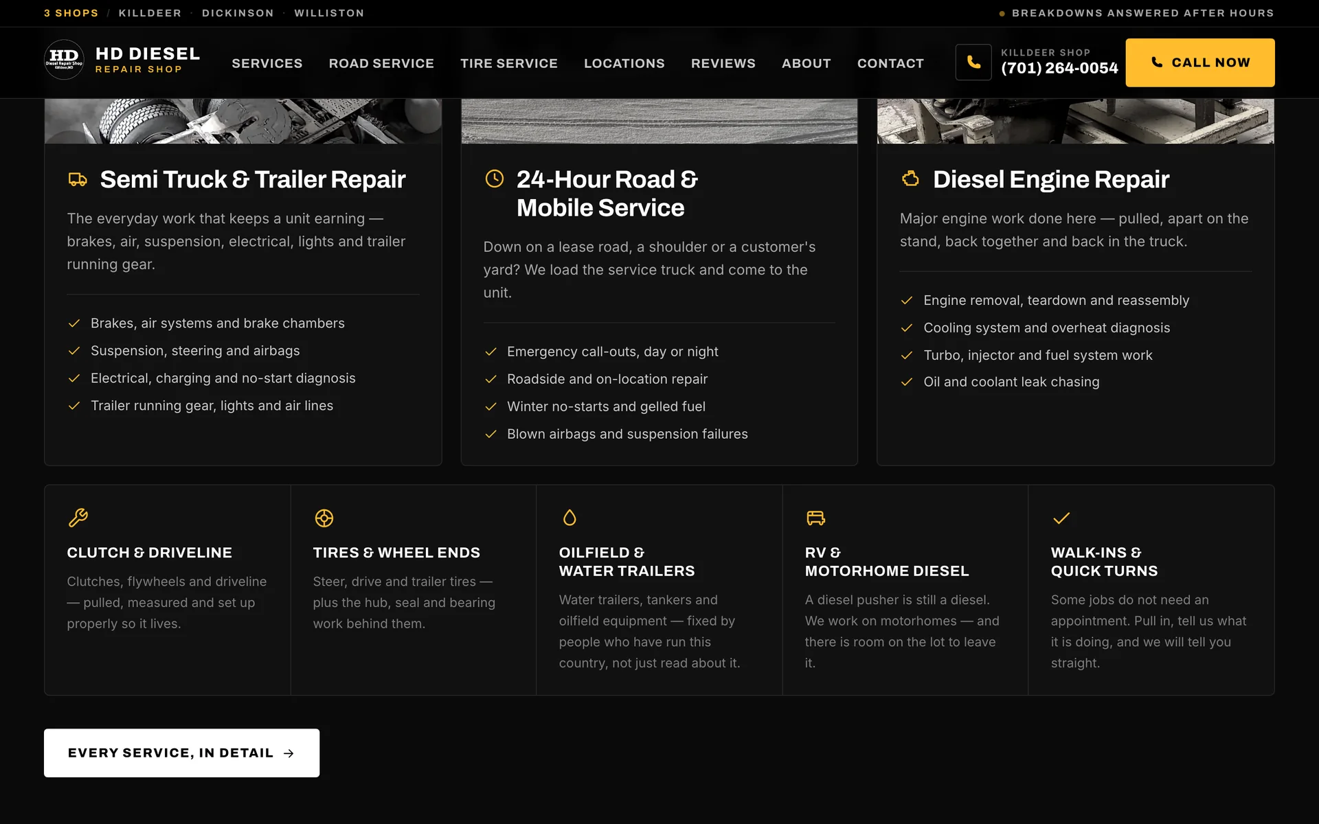1319x824 pixels.
Task: Click the phone icon beside Killdeer Shop number
Action: [x=973, y=62]
